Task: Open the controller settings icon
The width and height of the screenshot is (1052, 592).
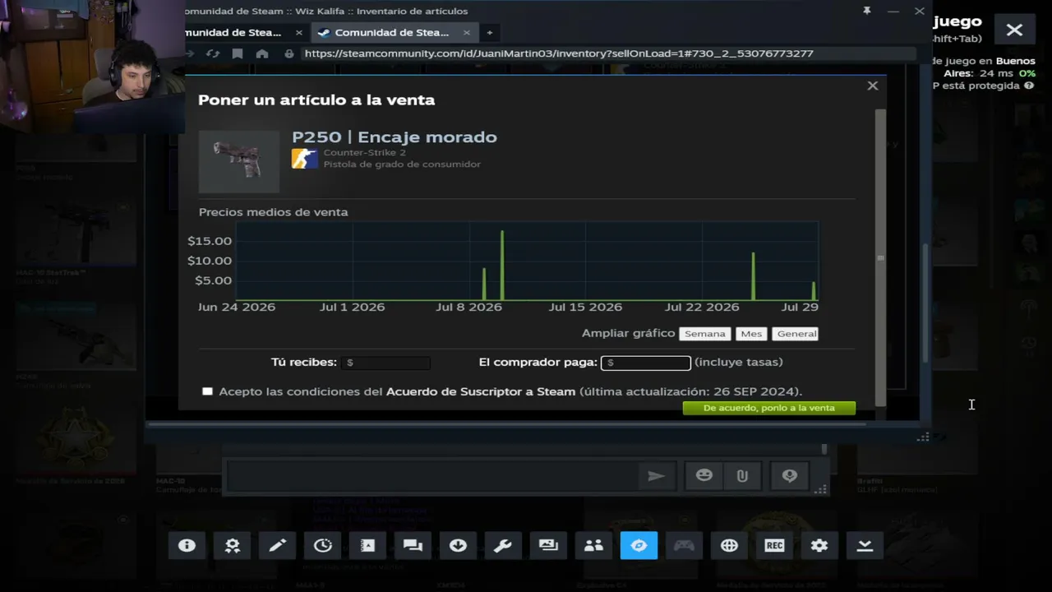Action: 684,545
